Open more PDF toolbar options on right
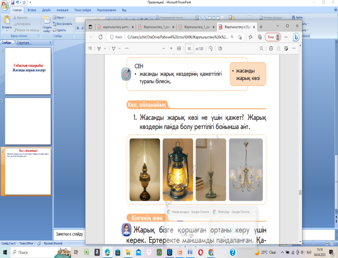Image resolution: width=338 pixels, height=258 pixels. (294, 48)
